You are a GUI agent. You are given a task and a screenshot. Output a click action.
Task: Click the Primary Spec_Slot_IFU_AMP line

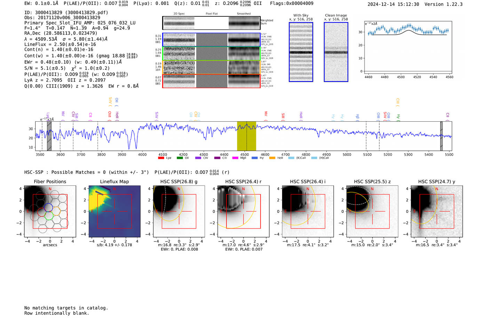pos(80,23)
